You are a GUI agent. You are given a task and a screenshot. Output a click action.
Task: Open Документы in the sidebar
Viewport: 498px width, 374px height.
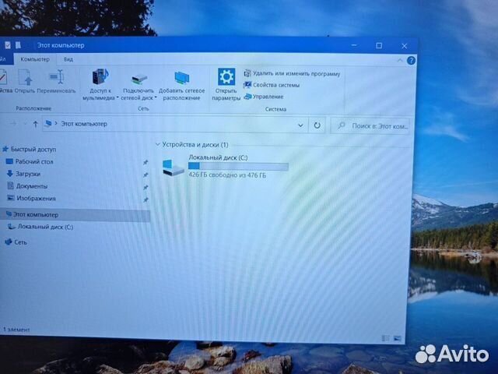[x=28, y=186]
